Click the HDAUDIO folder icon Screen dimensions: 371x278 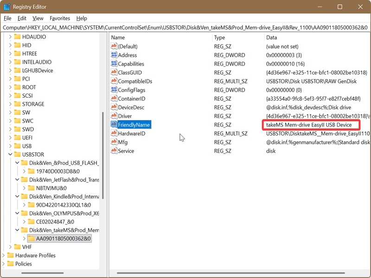tap(17, 37)
